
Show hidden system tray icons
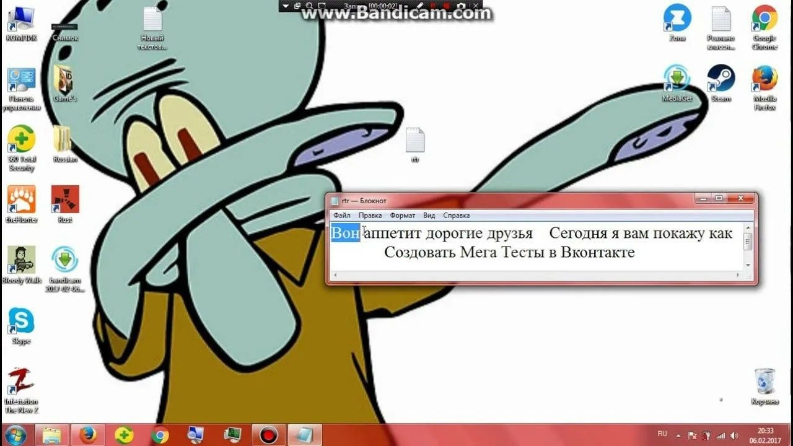point(678,435)
